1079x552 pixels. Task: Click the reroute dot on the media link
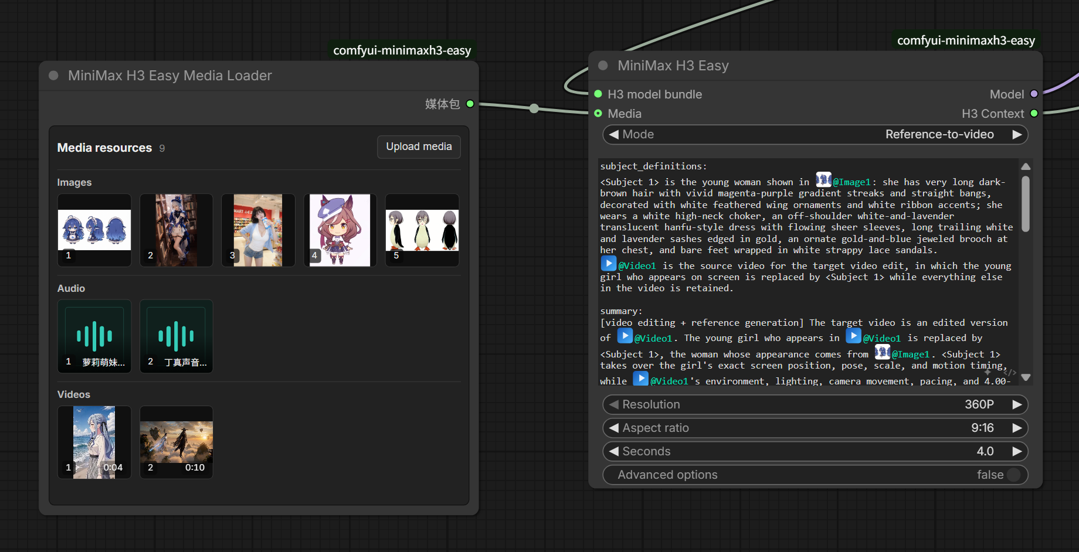(534, 108)
